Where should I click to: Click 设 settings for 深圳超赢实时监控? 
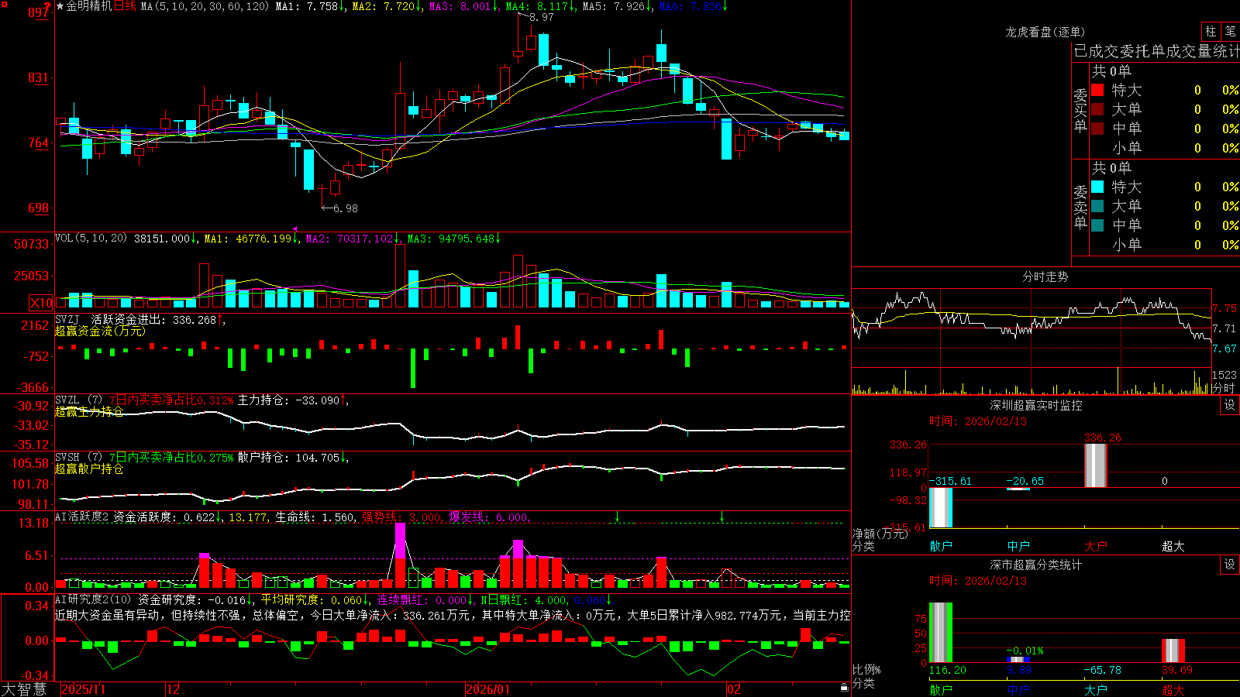point(1230,405)
